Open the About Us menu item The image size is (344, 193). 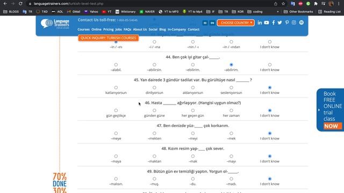pyautogui.click(x=140, y=29)
